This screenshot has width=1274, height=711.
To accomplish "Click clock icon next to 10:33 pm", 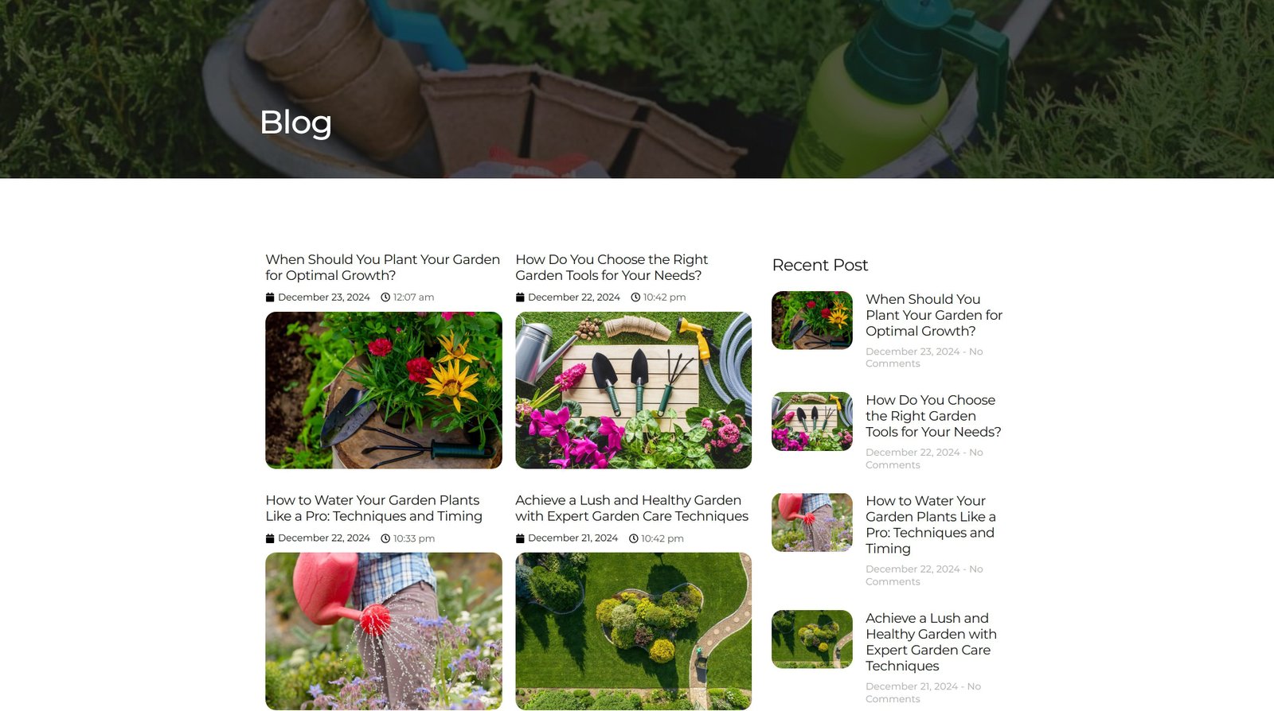I will pos(385,538).
